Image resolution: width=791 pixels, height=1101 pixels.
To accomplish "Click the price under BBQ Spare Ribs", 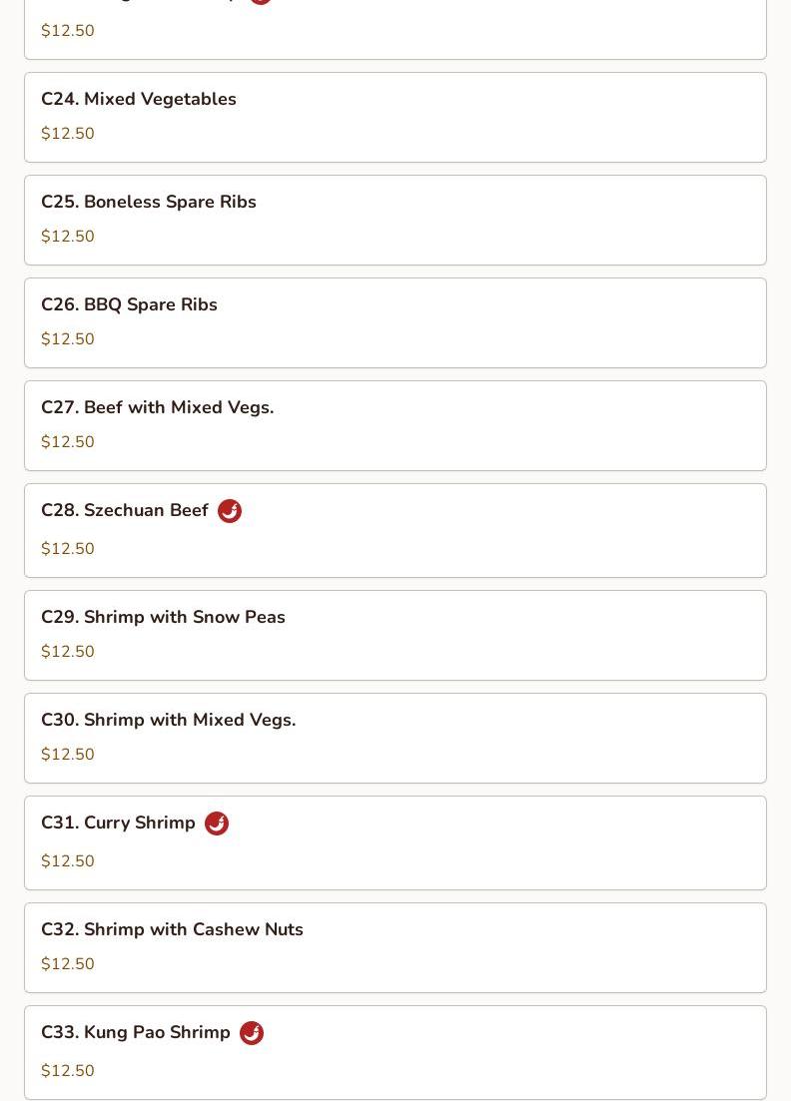I will (x=68, y=339).
